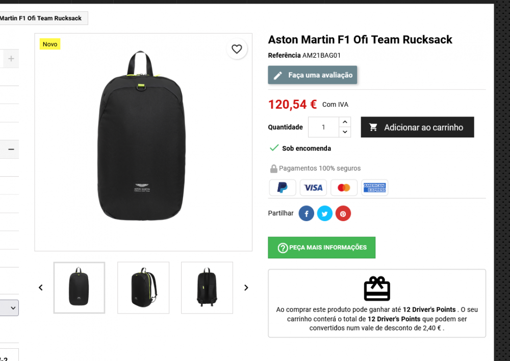Open Faça uma avaliação review form

coord(312,75)
